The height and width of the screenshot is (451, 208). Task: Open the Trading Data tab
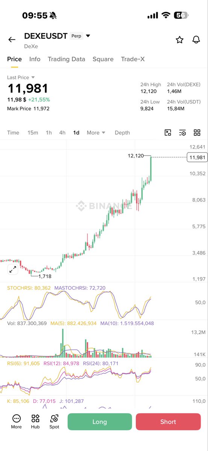pyautogui.click(x=67, y=59)
